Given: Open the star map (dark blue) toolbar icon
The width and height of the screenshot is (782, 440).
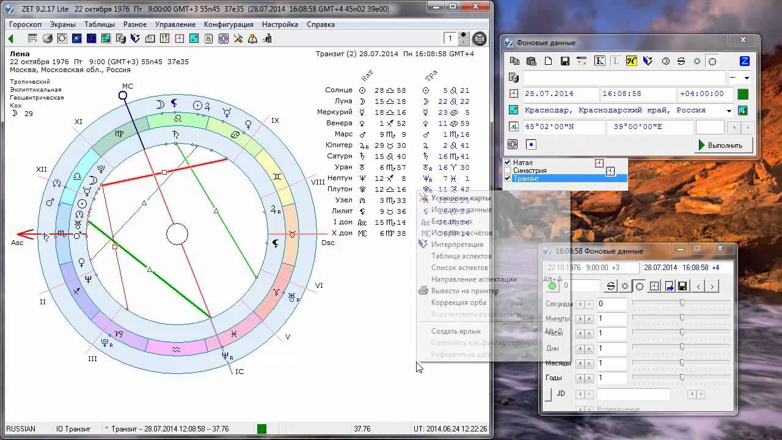Looking at the screenshot, I should (91, 38).
